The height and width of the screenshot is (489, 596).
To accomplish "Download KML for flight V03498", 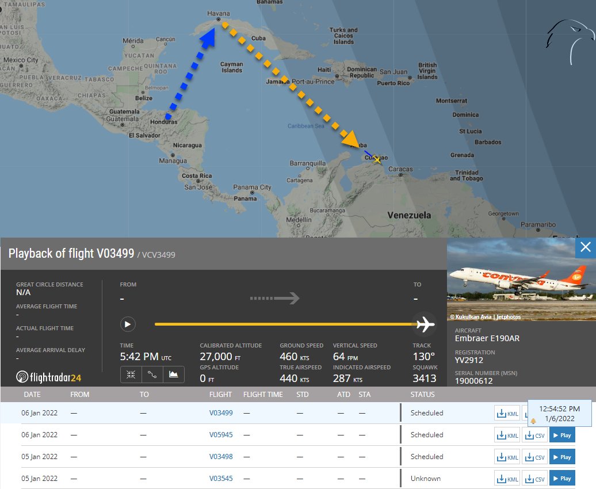I will click(507, 457).
